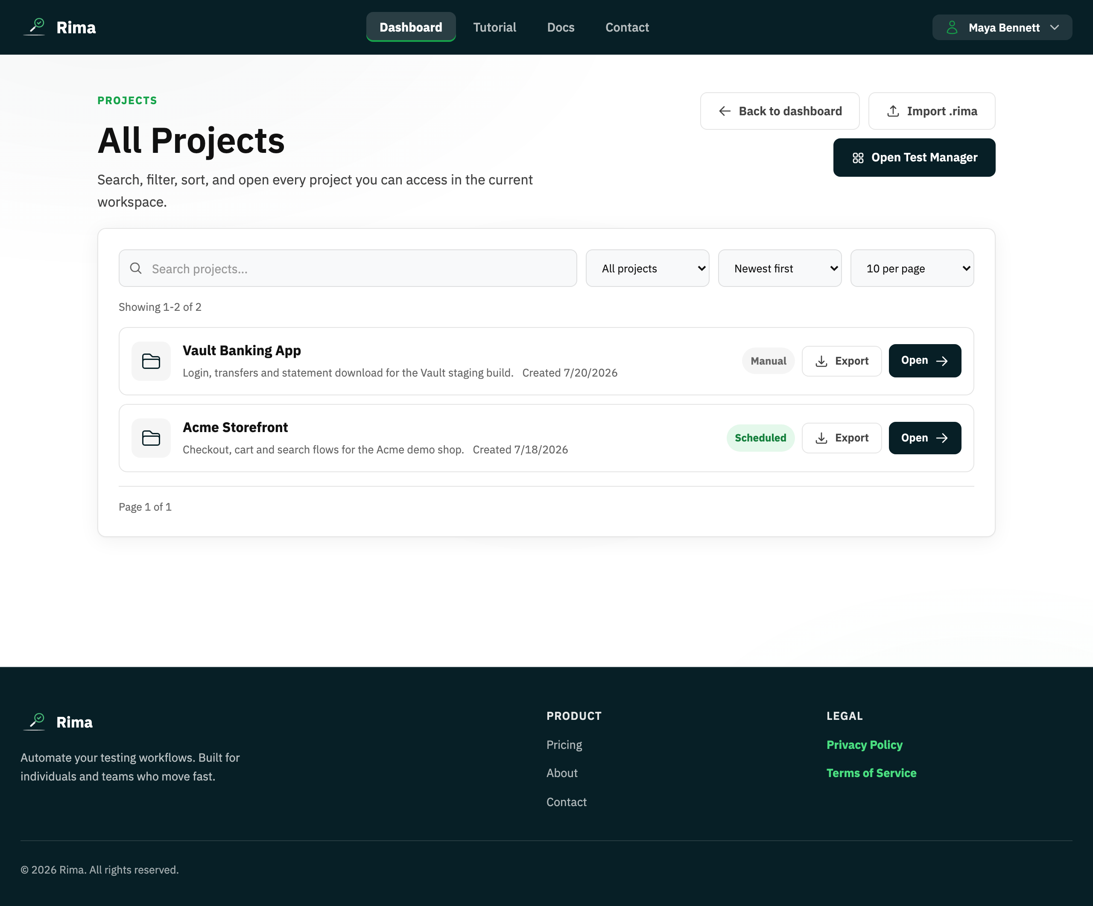Open the Vault Banking App project
The height and width of the screenshot is (906, 1093).
tap(924, 361)
